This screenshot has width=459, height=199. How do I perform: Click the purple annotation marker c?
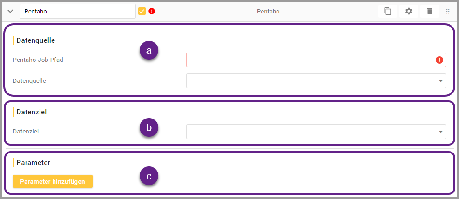coord(149,176)
